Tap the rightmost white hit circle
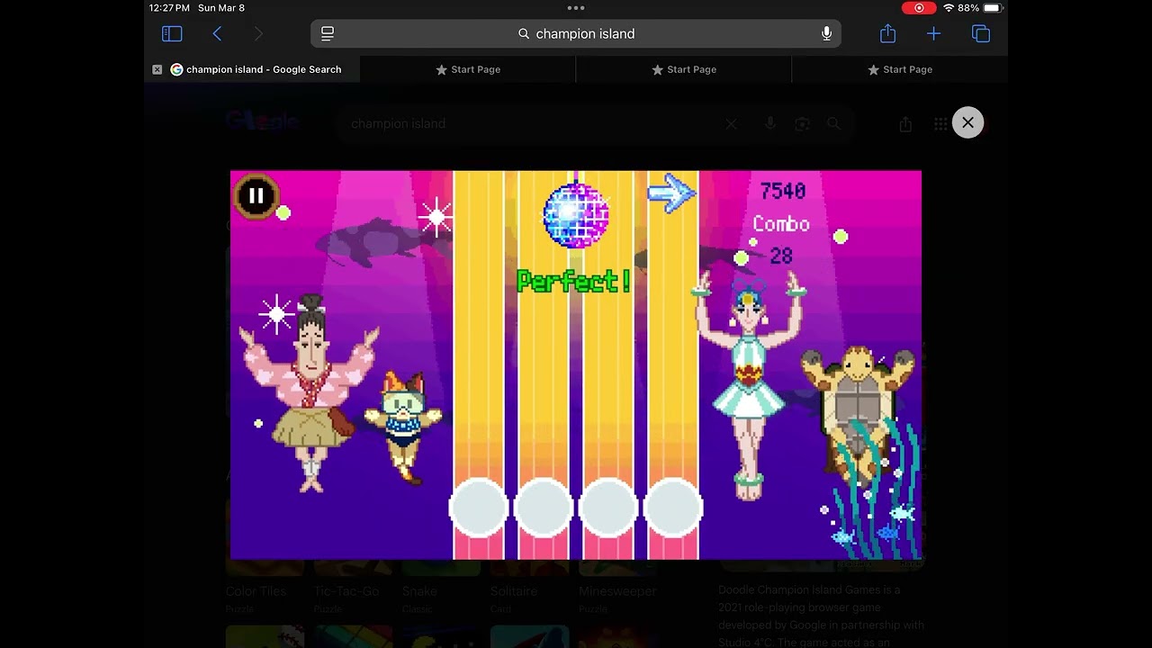This screenshot has width=1152, height=648. 673,508
